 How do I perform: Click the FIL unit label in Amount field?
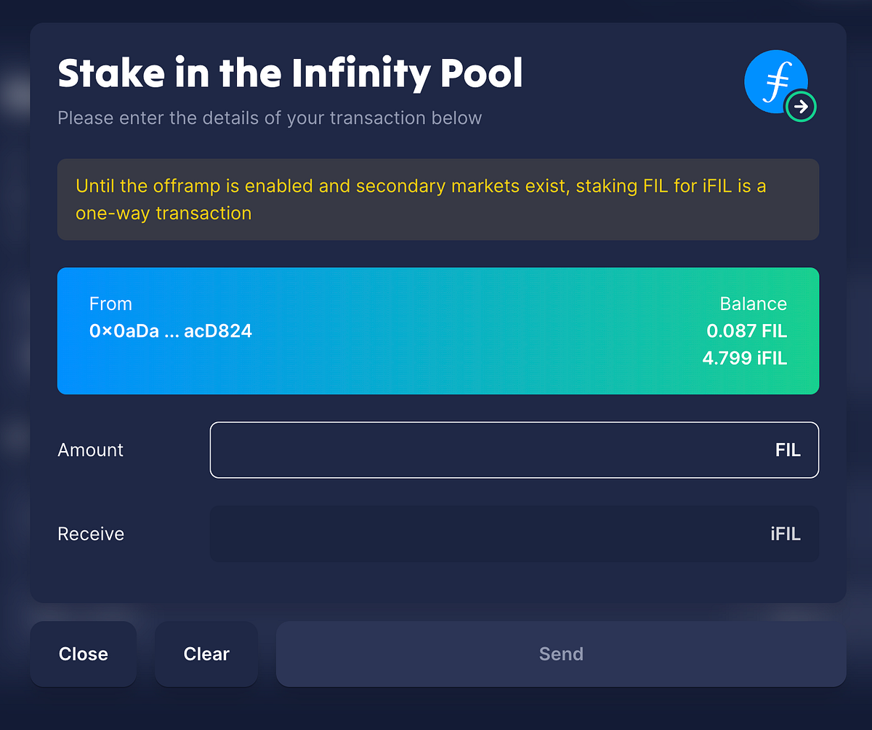(788, 450)
